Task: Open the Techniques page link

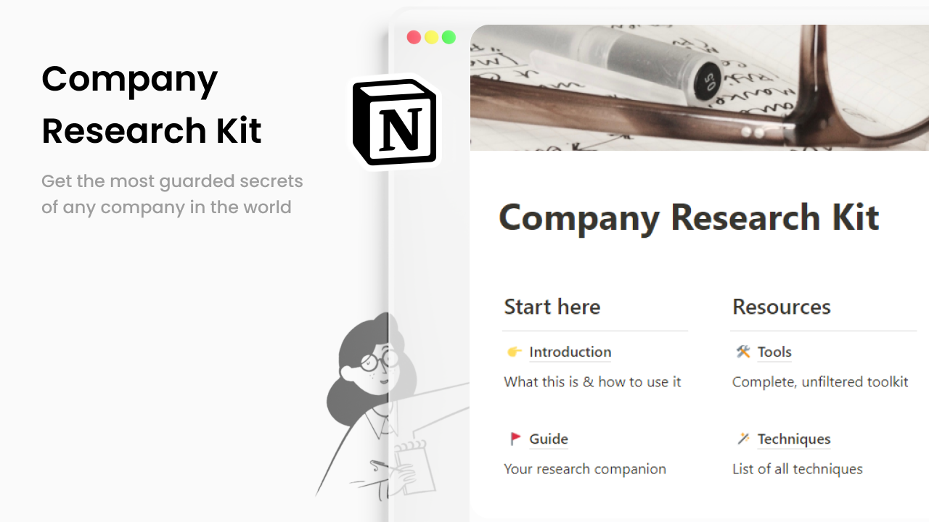Action: (x=794, y=439)
